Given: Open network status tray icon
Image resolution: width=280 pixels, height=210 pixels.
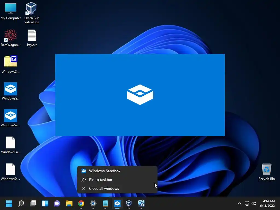Looking at the screenshot, I should [247, 203].
